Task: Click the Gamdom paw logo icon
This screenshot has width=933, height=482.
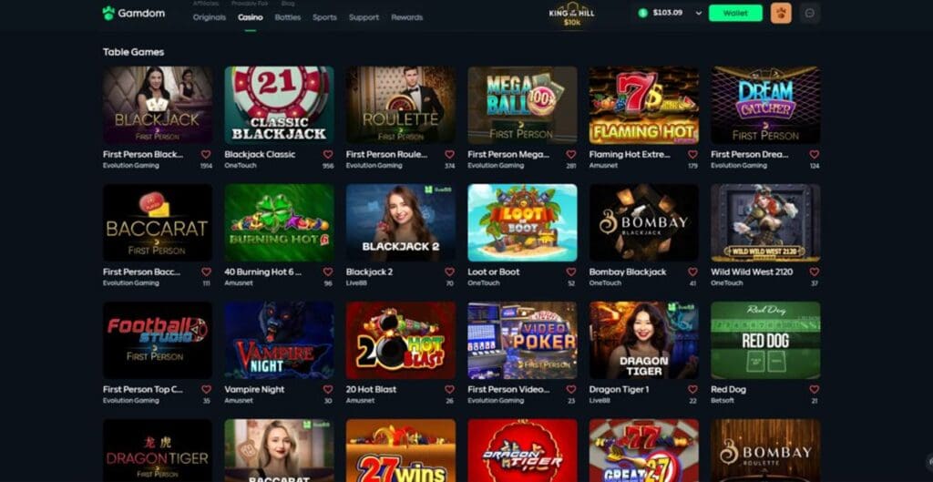Action: (108, 13)
